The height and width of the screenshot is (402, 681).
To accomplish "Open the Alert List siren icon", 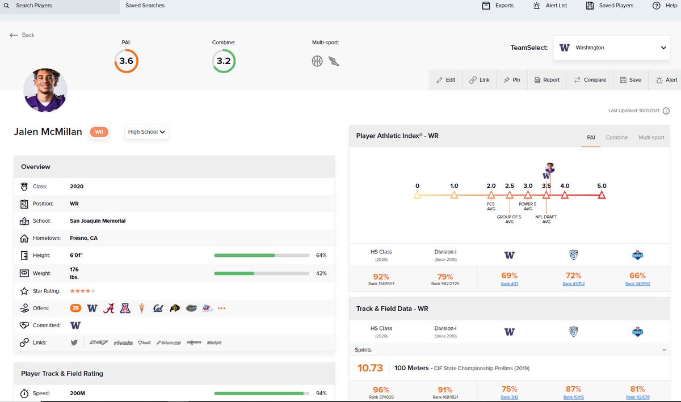I will [x=537, y=6].
